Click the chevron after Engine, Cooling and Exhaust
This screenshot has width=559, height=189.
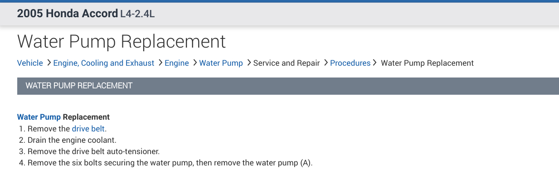(160, 63)
